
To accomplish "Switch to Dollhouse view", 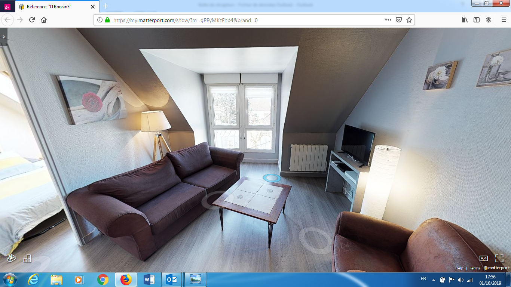I will click(11, 258).
